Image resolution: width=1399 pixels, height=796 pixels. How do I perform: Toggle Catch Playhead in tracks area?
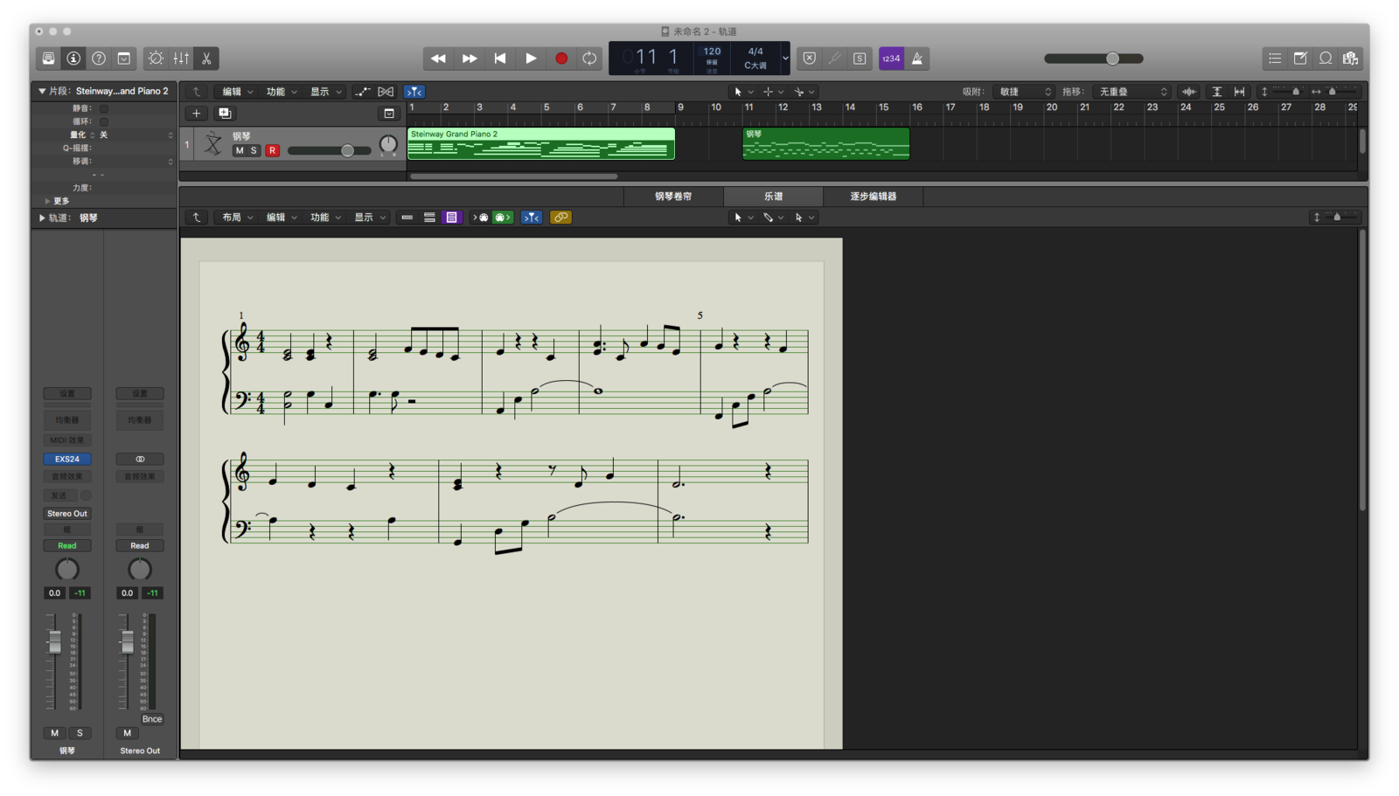click(414, 92)
